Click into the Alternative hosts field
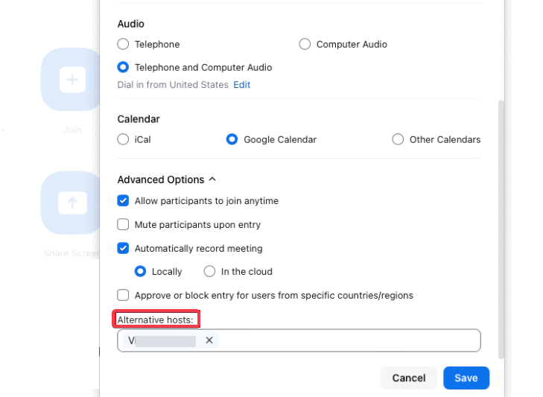Viewport: 543px width, 397px height. [343, 340]
